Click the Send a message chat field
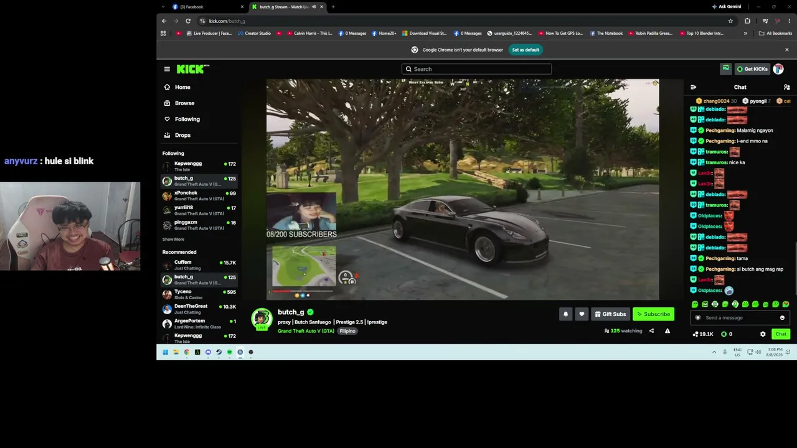The width and height of the screenshot is (797, 448). click(x=740, y=318)
